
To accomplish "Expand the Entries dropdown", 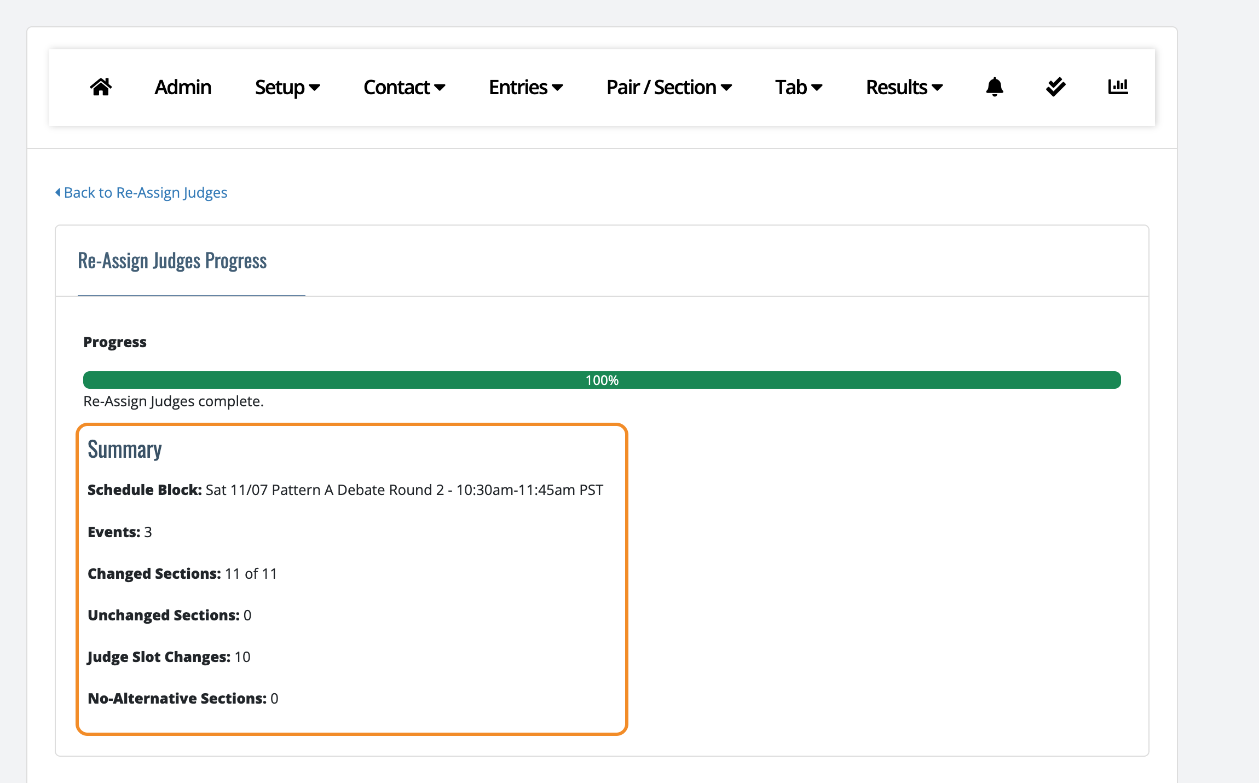I will coord(526,87).
